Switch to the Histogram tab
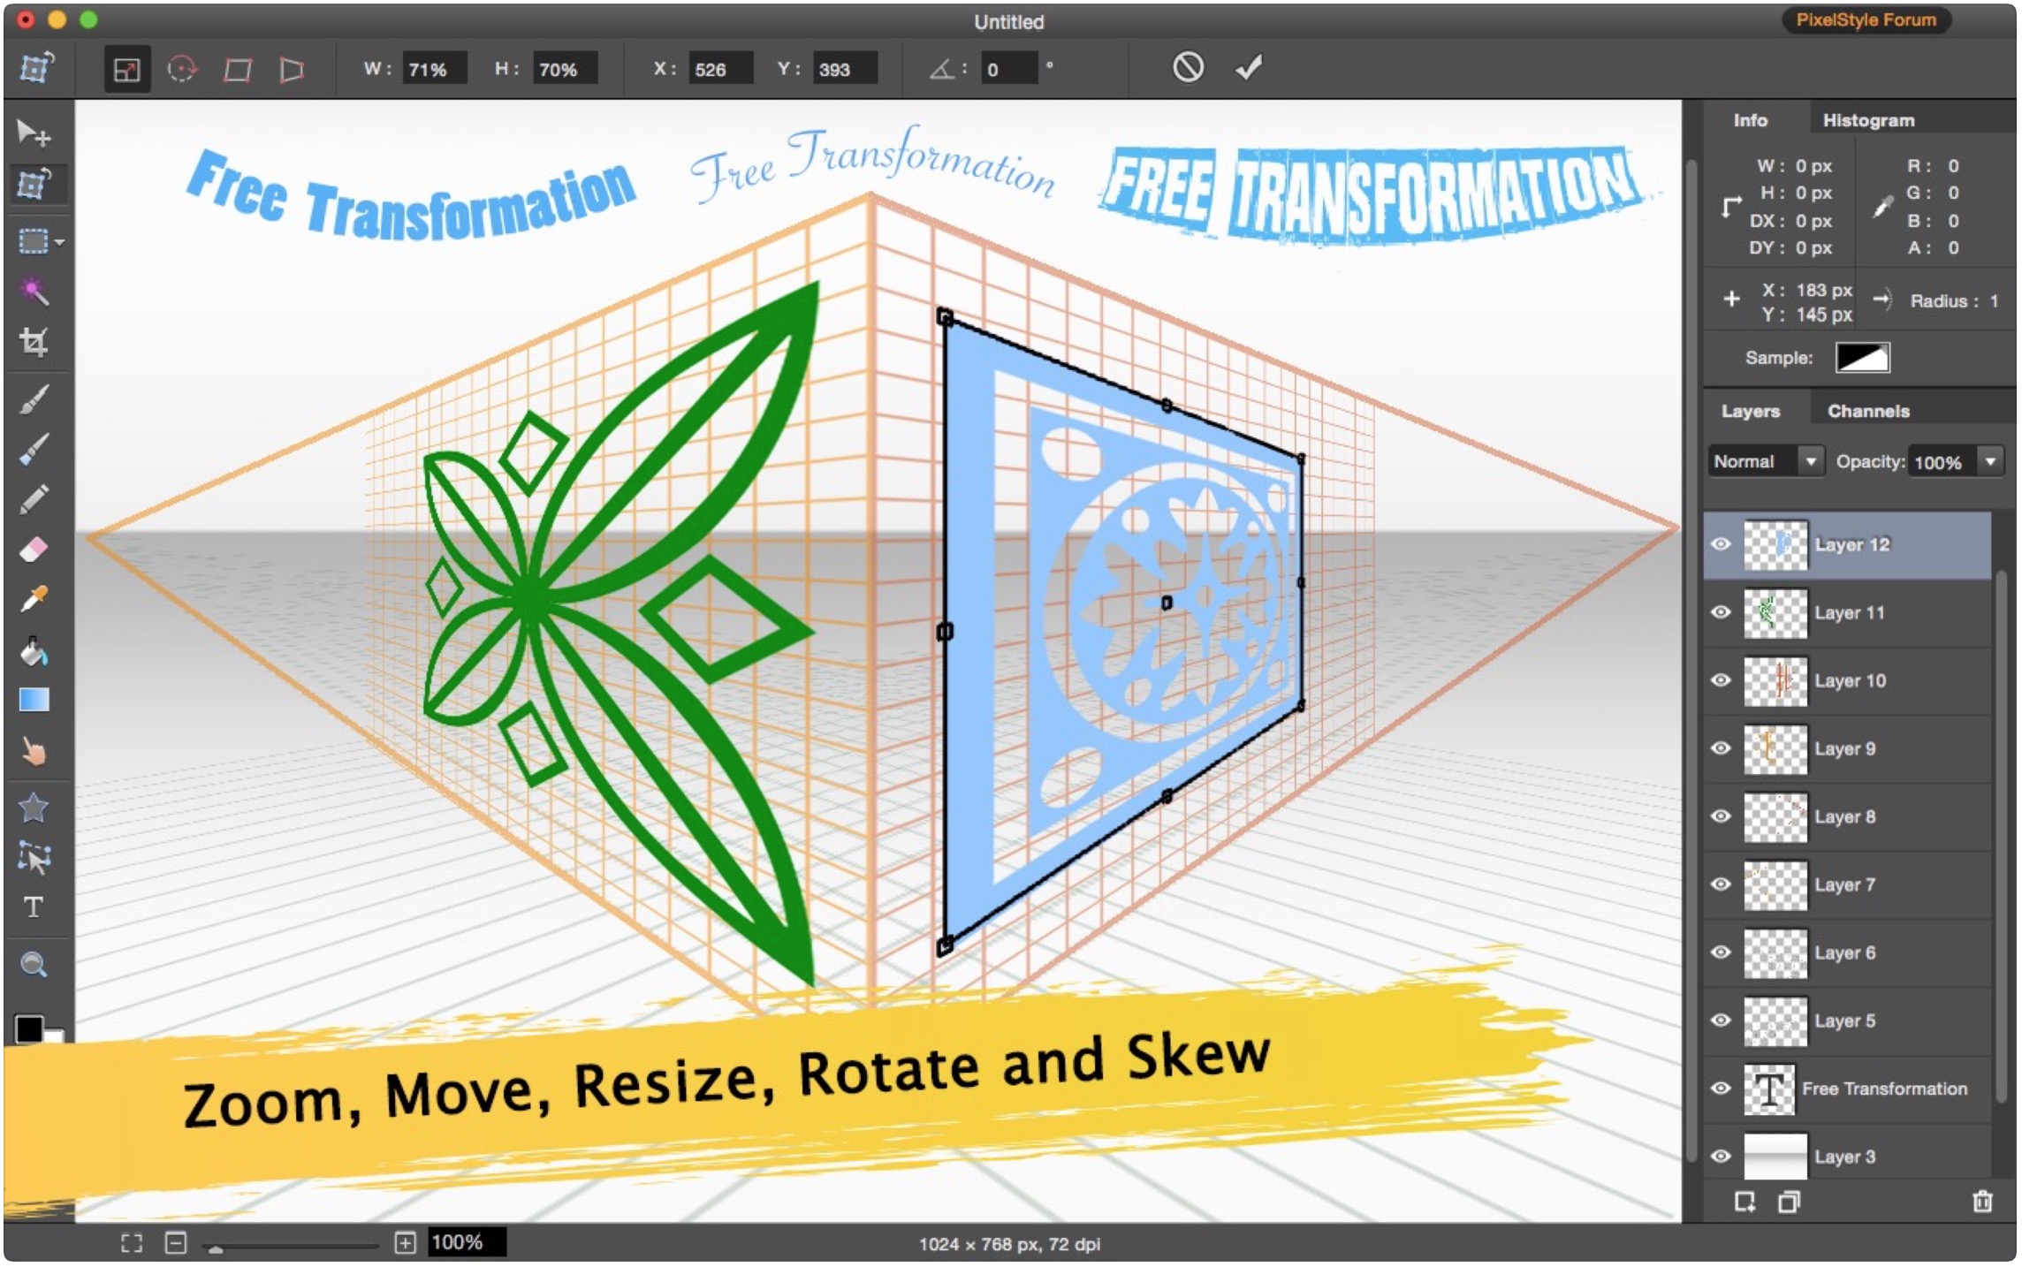Viewport: 2022px width, 1267px height. tap(1868, 120)
